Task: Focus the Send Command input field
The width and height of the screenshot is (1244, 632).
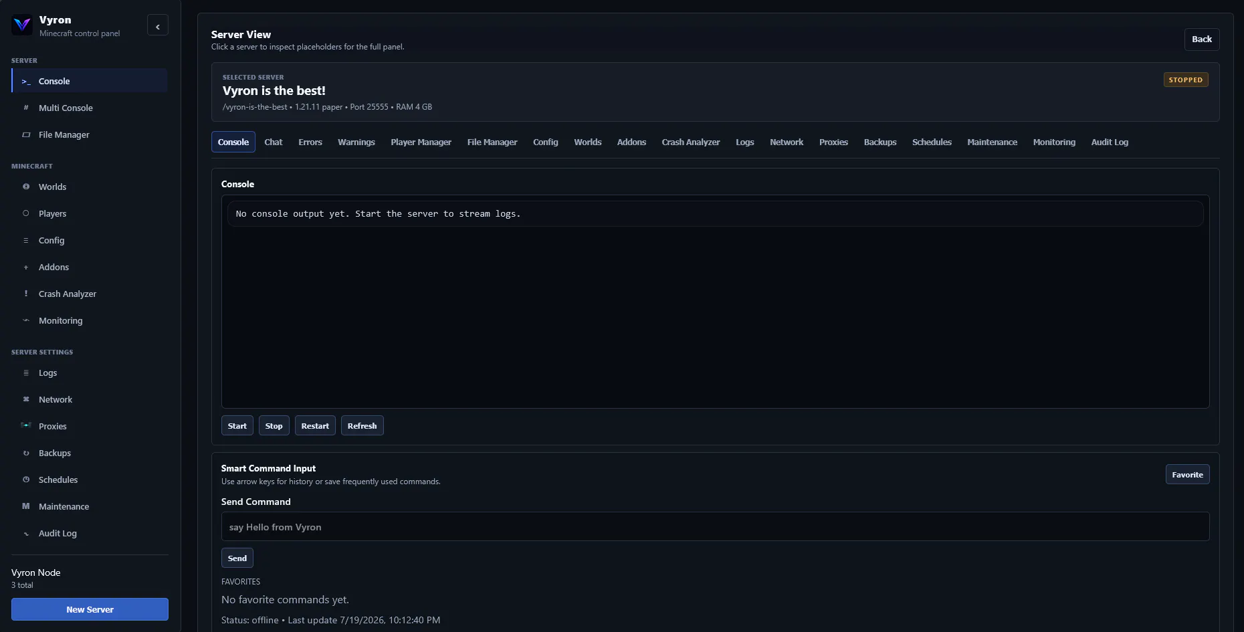Action: (716, 527)
